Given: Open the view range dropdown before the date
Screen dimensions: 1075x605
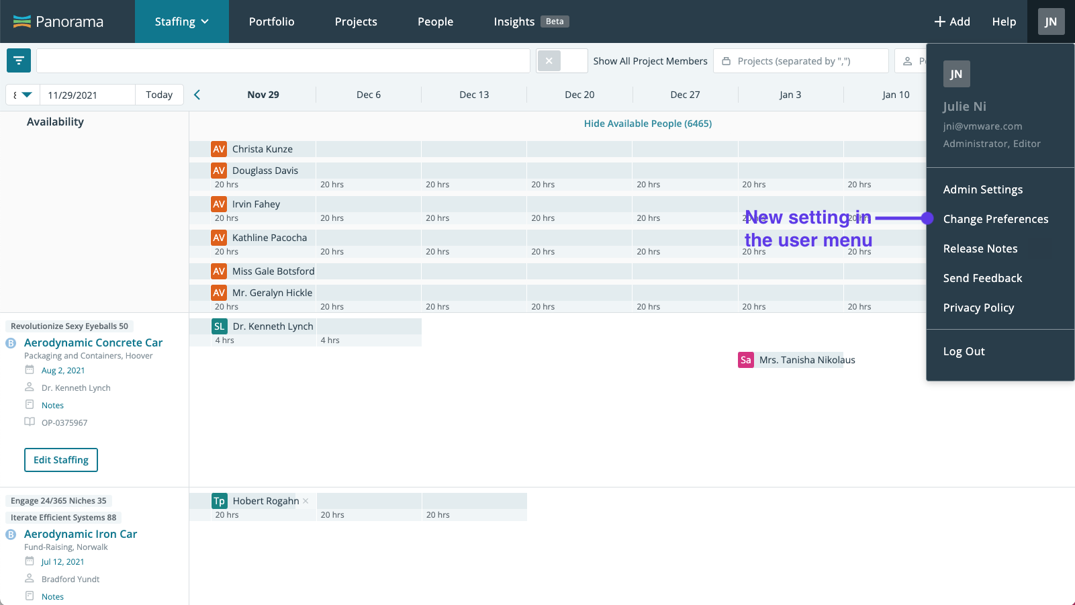Looking at the screenshot, I should point(23,95).
